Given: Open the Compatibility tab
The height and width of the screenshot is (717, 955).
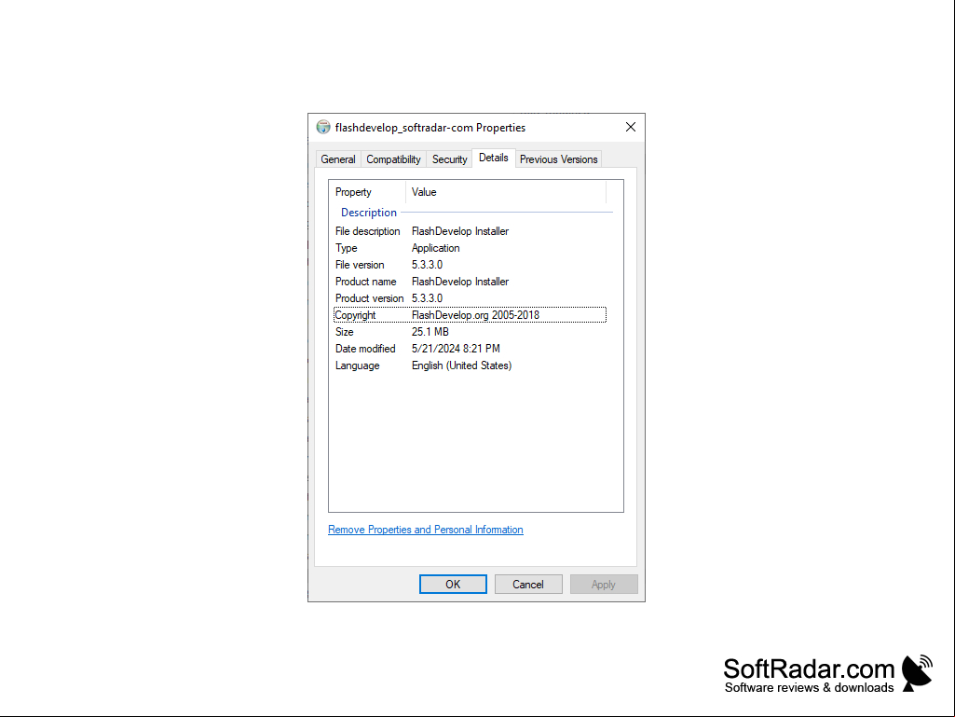Looking at the screenshot, I should [393, 159].
